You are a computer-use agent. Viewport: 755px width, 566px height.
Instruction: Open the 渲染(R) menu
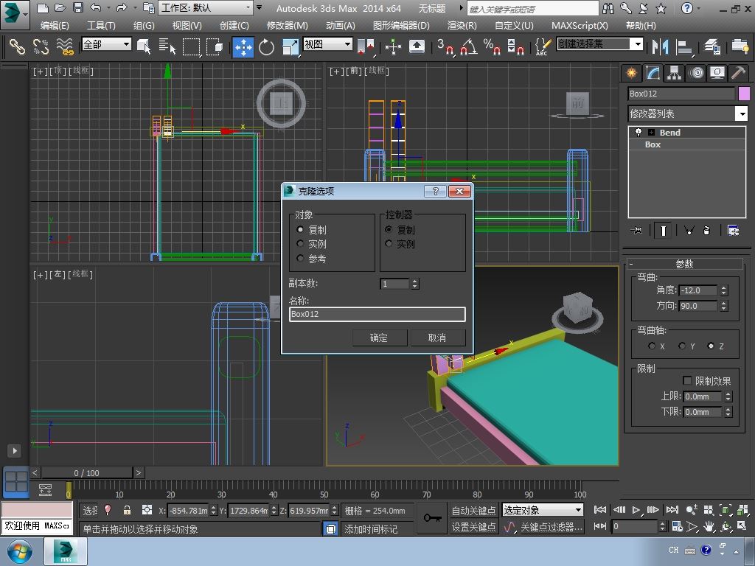(x=462, y=25)
